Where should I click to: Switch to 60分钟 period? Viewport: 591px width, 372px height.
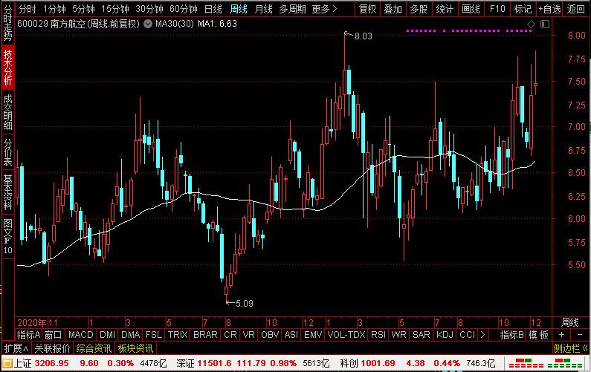184,9
